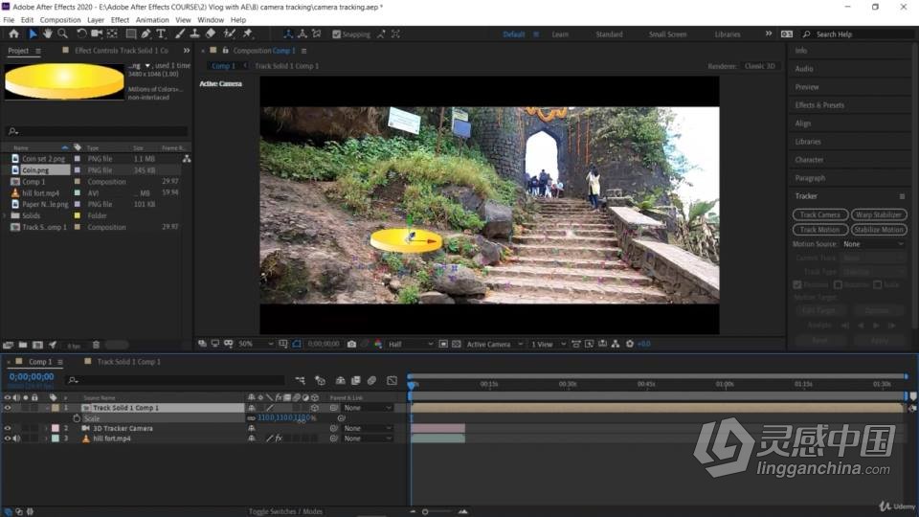The image size is (919, 517).
Task: Expand more workspaces chevron
Action: [769, 34]
